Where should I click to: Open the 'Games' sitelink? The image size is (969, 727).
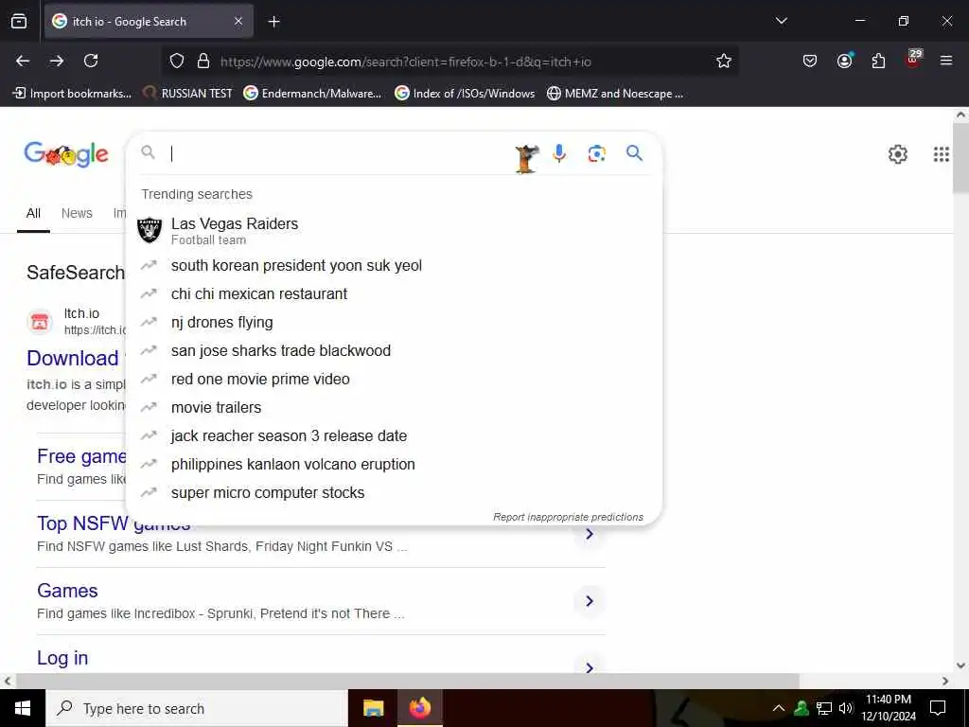point(67,591)
